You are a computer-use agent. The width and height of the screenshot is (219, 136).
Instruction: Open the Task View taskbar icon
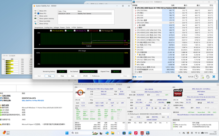click(x=101, y=133)
